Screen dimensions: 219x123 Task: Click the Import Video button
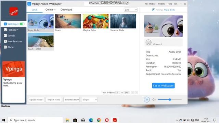click(x=54, y=99)
